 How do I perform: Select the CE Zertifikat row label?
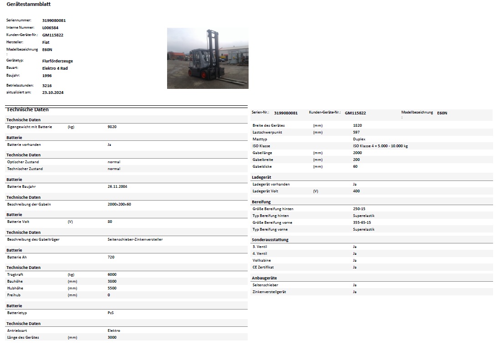[263, 268]
